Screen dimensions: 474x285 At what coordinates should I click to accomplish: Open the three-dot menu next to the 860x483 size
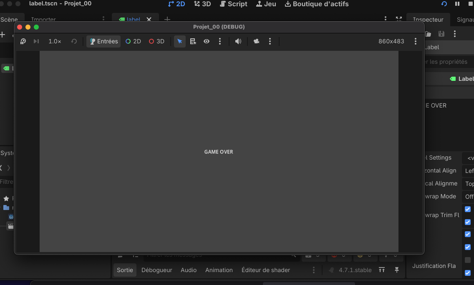[415, 41]
